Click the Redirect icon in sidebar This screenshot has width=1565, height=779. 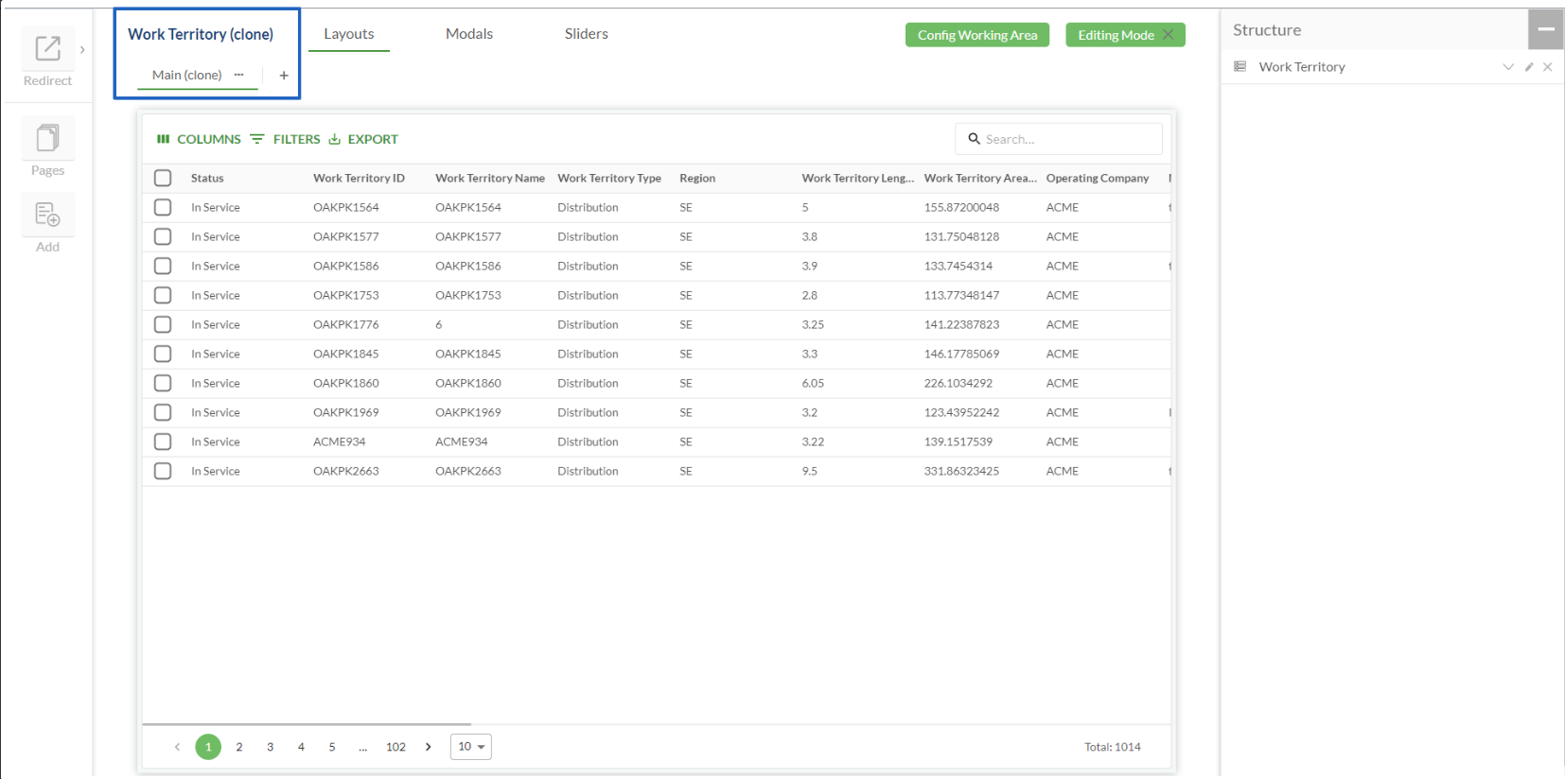coord(47,49)
